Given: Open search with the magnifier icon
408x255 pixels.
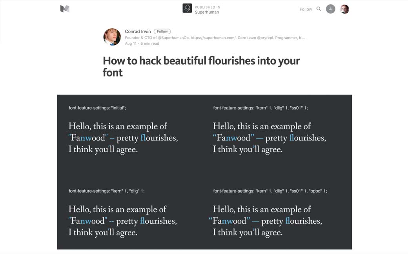Looking at the screenshot, I should [319, 9].
